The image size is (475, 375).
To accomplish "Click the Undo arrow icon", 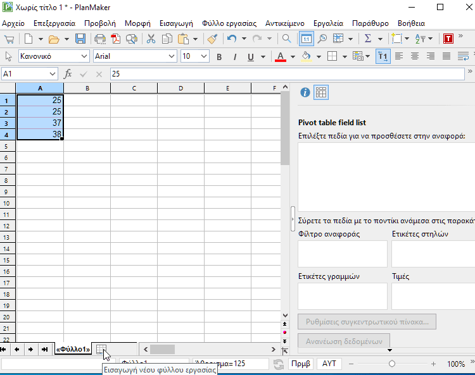I will (231, 39).
